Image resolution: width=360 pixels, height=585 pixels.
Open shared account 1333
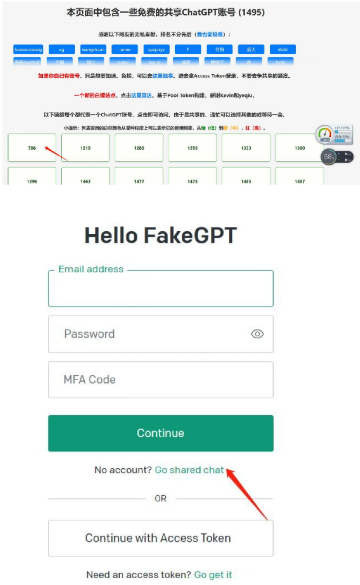[x=246, y=148]
